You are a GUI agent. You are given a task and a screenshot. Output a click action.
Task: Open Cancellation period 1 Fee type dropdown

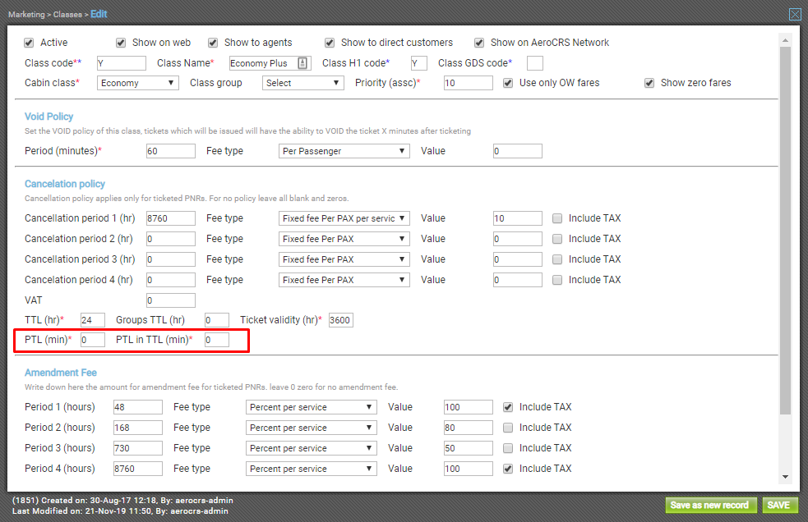[344, 218]
